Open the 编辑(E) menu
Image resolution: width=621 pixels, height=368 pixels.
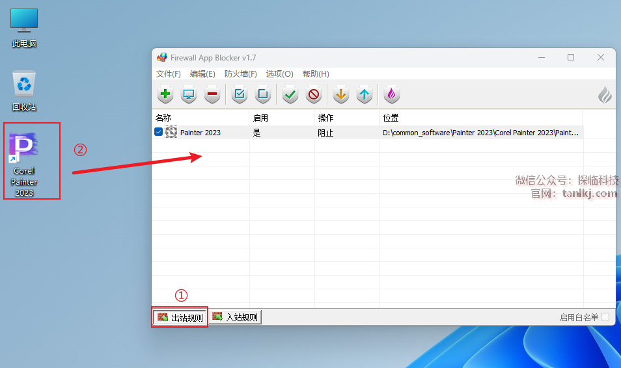point(202,74)
